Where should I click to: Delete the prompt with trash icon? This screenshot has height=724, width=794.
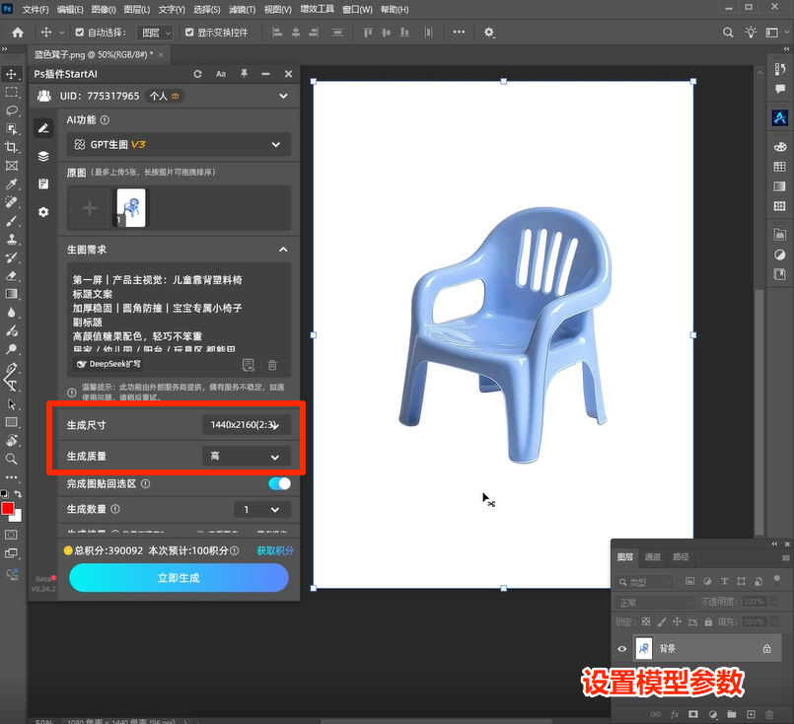(x=272, y=365)
